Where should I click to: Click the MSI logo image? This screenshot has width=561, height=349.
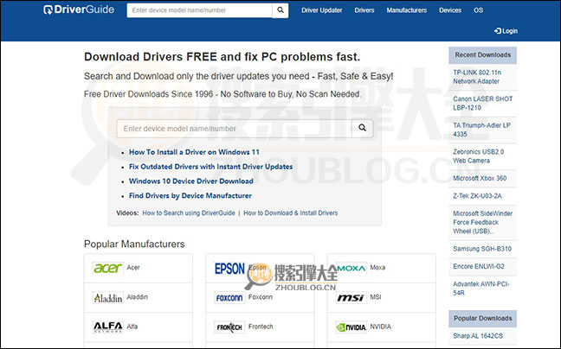(x=351, y=298)
